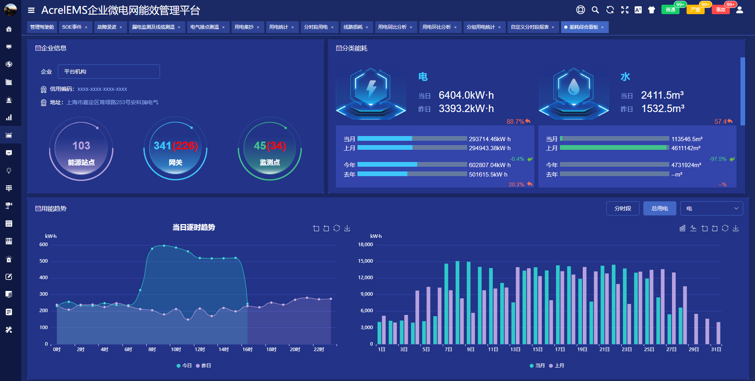The height and width of the screenshot is (381, 755).
Task: Open the language translation icon
Action: (638, 10)
